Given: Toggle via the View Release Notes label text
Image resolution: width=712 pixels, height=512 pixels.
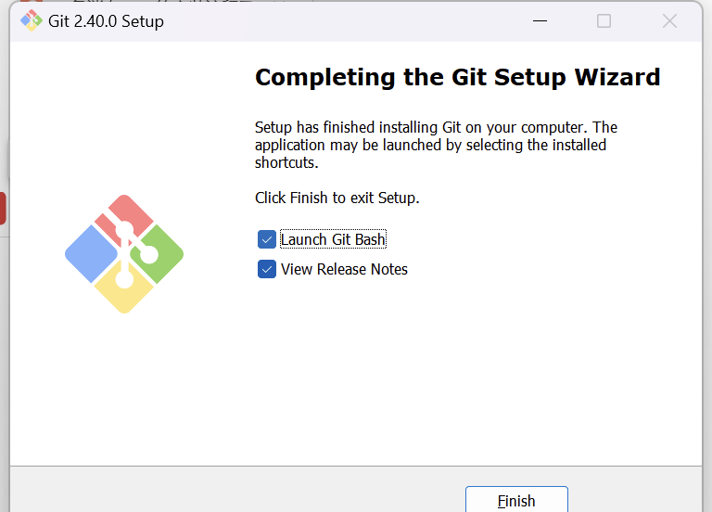Looking at the screenshot, I should tap(344, 269).
